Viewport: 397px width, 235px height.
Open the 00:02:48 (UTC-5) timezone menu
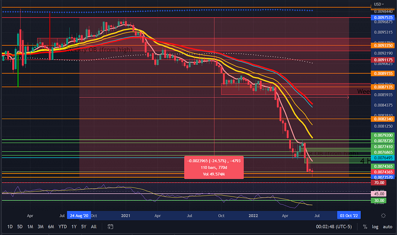point(333,227)
